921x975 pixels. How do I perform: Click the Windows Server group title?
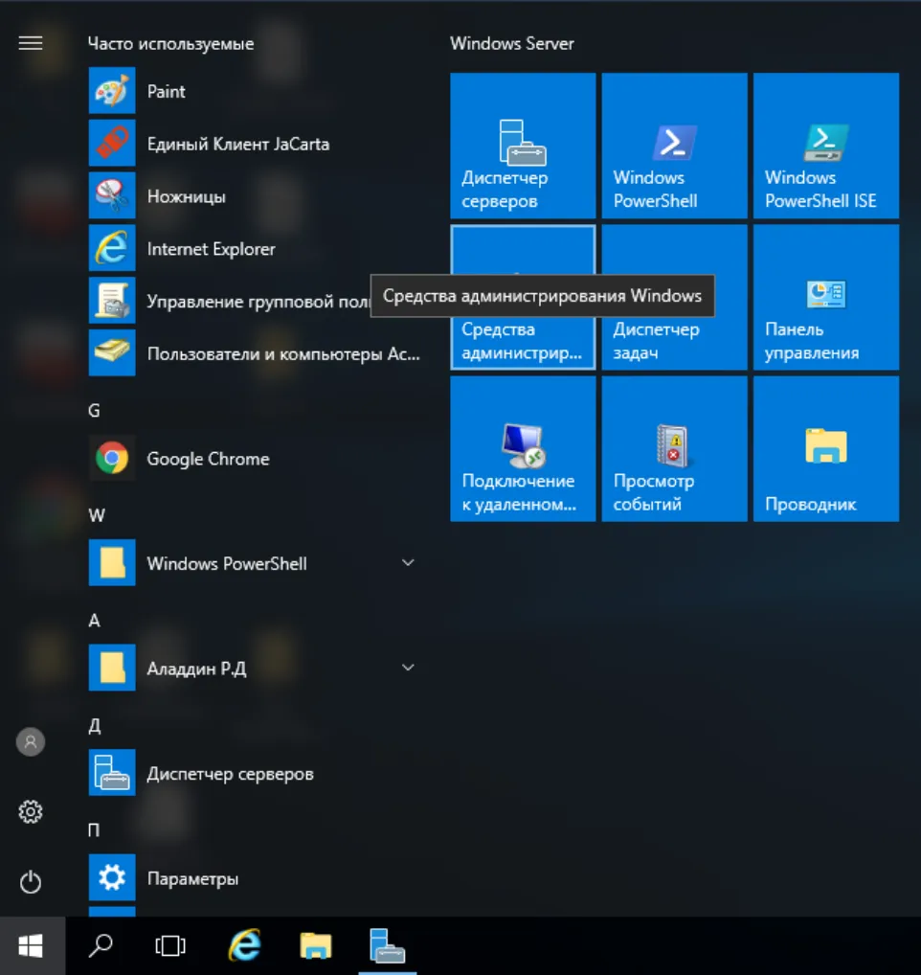click(x=512, y=43)
